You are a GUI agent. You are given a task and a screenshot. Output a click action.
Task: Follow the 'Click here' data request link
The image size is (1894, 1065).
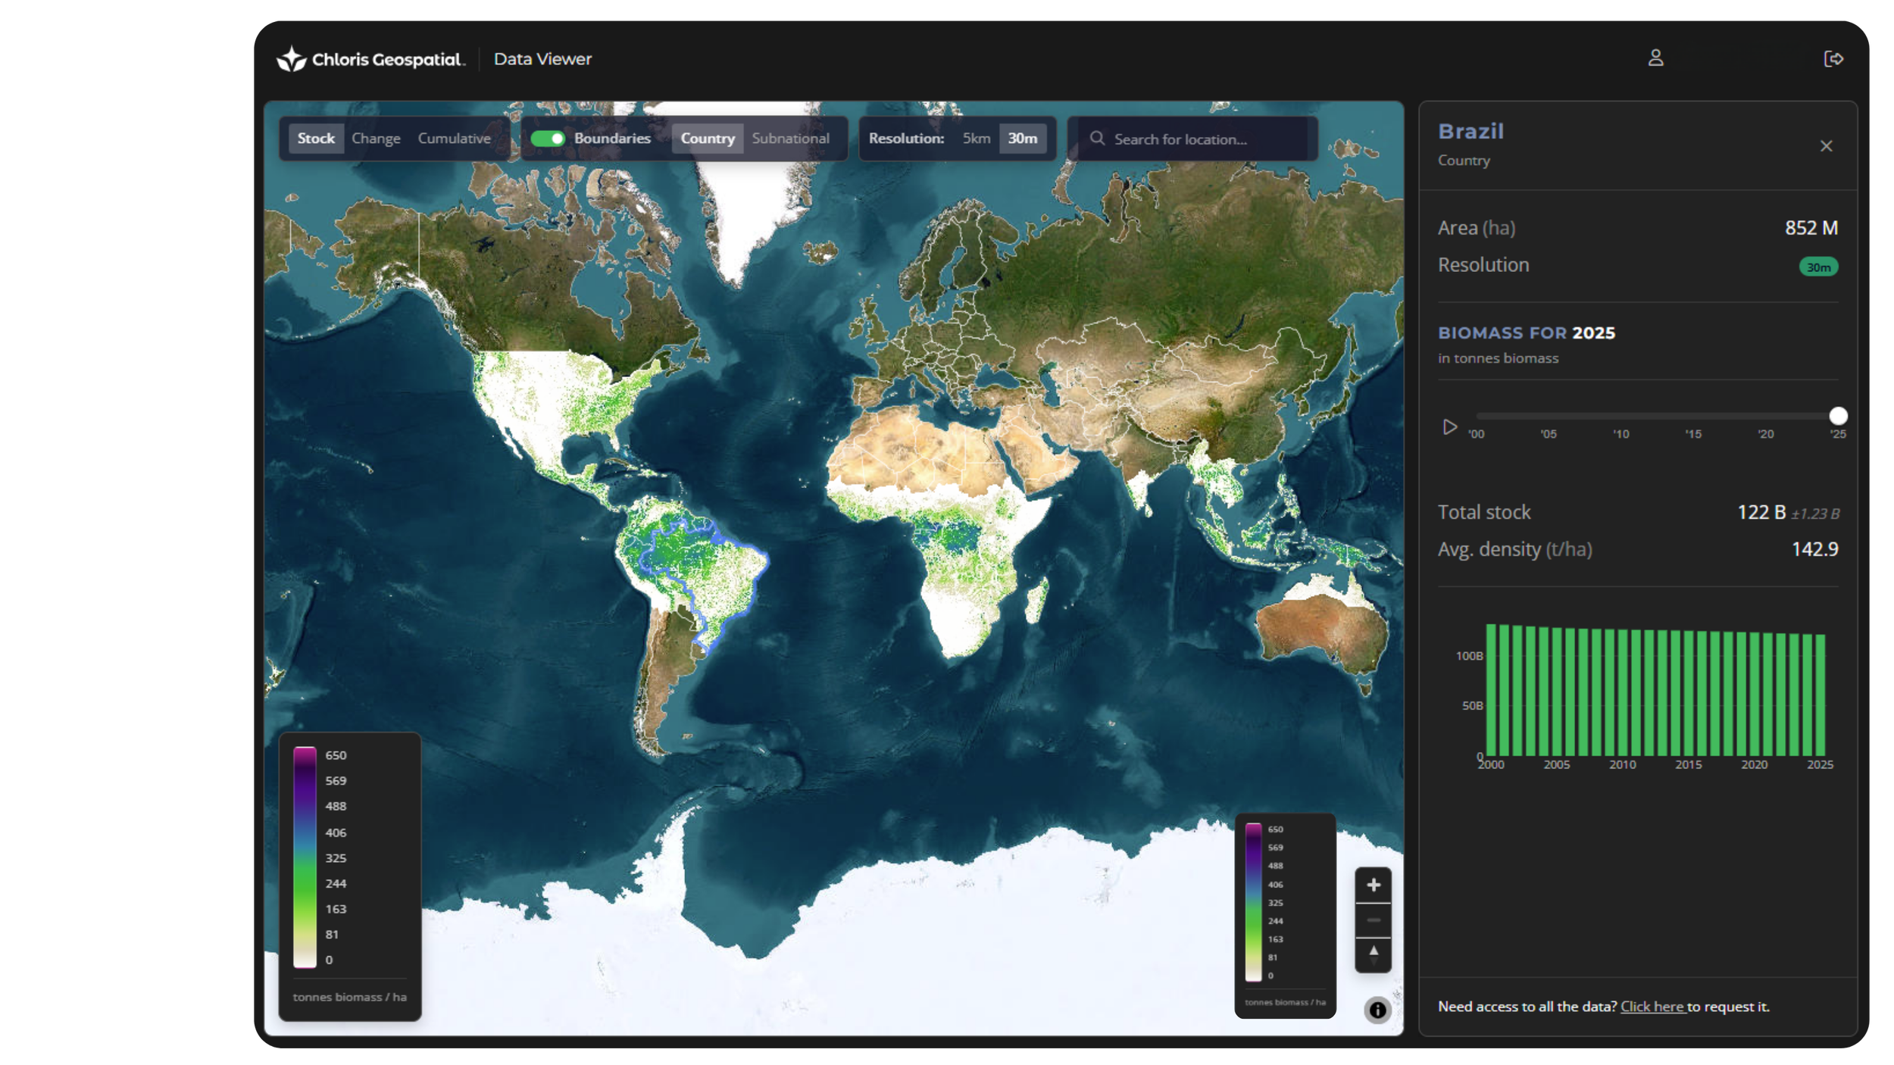pyautogui.click(x=1652, y=1007)
